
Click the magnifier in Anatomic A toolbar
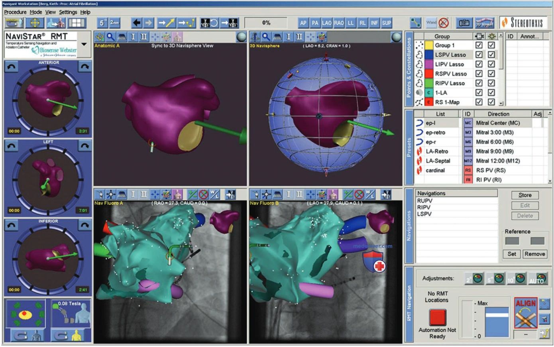(x=110, y=37)
